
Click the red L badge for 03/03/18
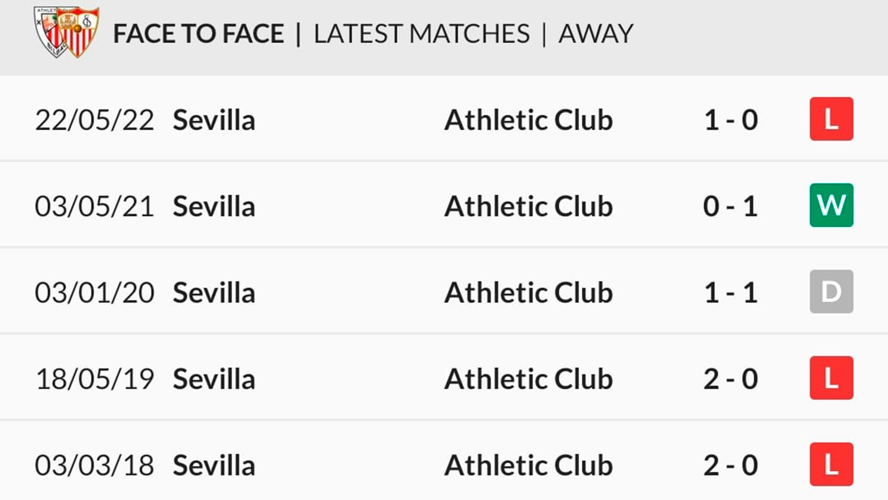[831, 464]
